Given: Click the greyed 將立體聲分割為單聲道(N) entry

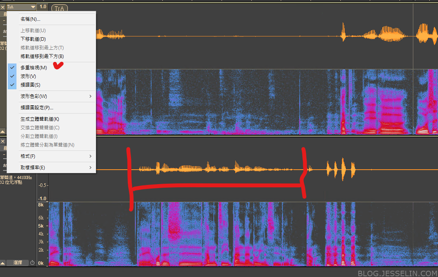Looking at the screenshot, I should coord(51,145).
